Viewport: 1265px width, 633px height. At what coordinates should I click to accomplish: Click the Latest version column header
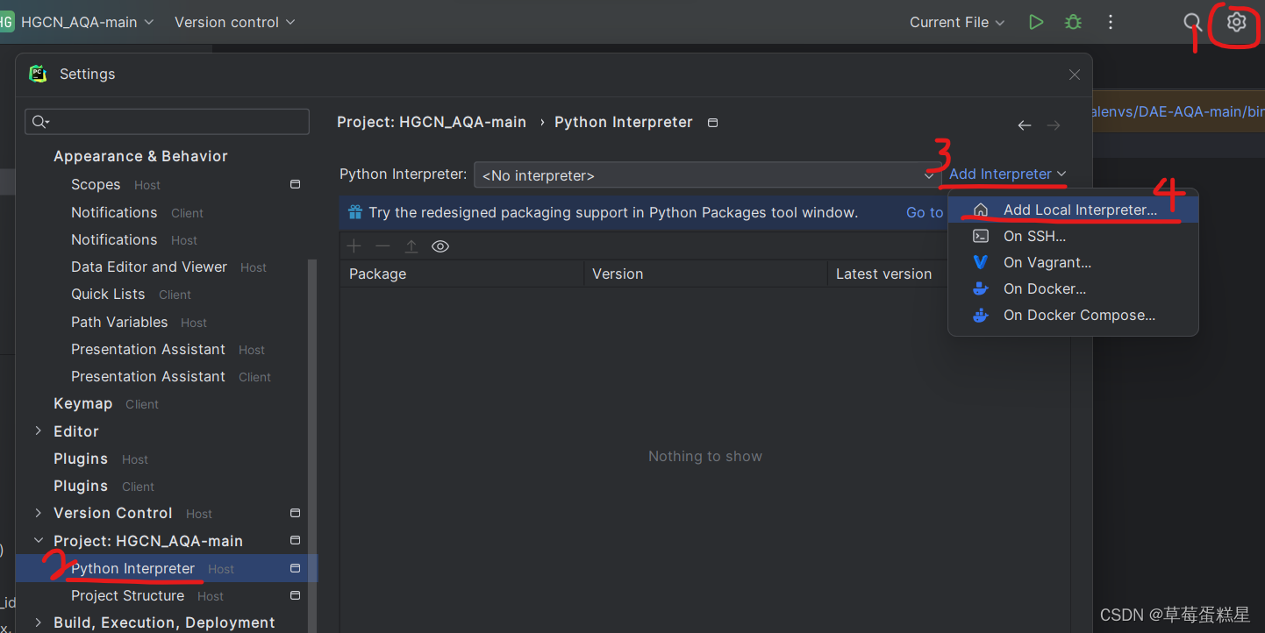(x=888, y=274)
